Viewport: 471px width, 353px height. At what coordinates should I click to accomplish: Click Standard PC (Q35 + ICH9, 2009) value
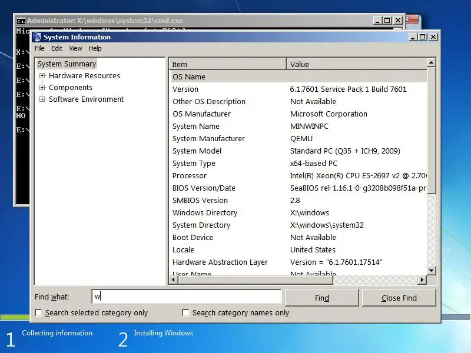click(x=345, y=151)
